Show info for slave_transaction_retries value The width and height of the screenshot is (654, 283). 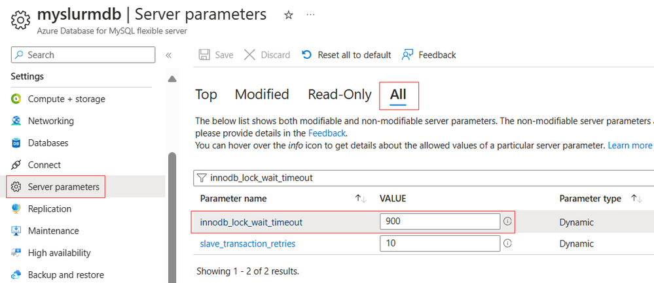tap(507, 244)
